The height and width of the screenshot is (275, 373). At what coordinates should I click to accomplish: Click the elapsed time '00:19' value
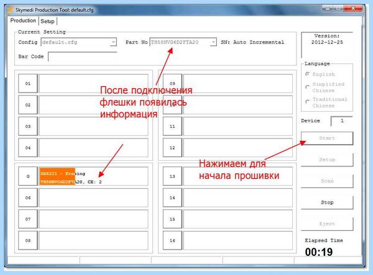click(319, 252)
